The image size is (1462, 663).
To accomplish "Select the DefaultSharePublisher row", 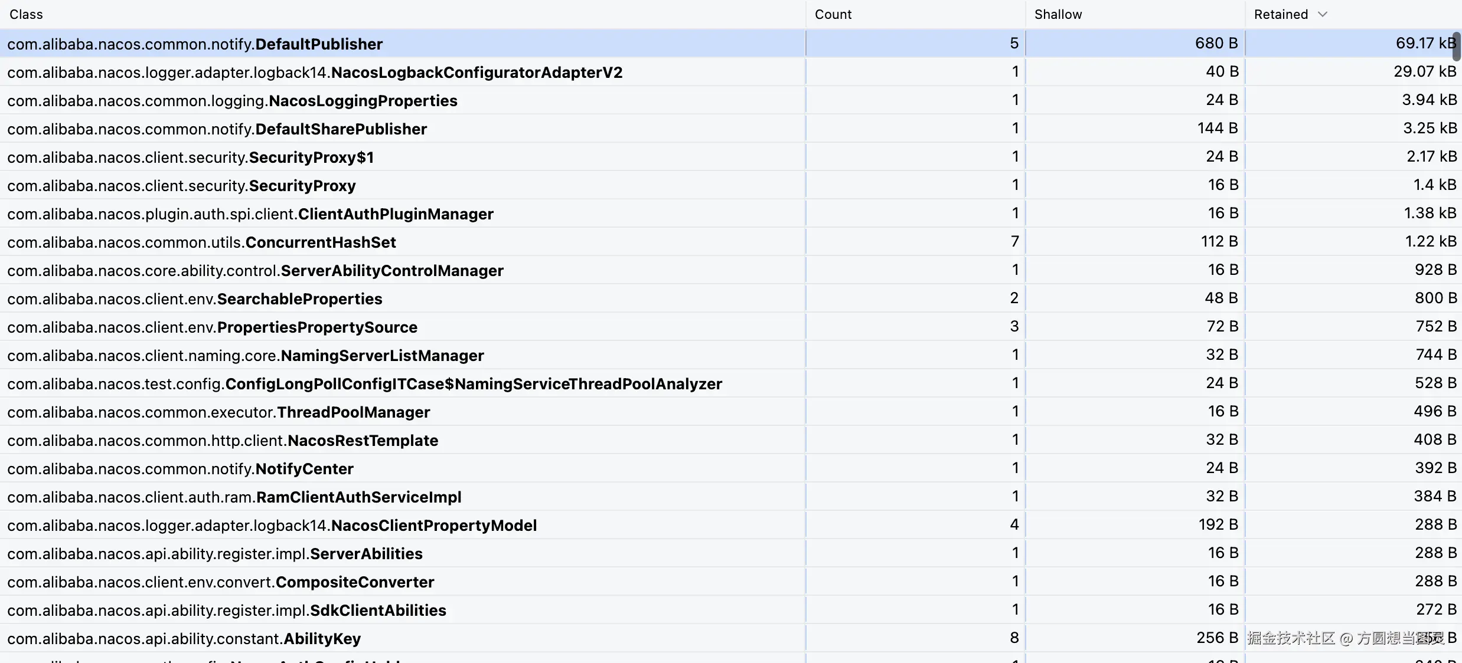I will pyautogui.click(x=731, y=128).
